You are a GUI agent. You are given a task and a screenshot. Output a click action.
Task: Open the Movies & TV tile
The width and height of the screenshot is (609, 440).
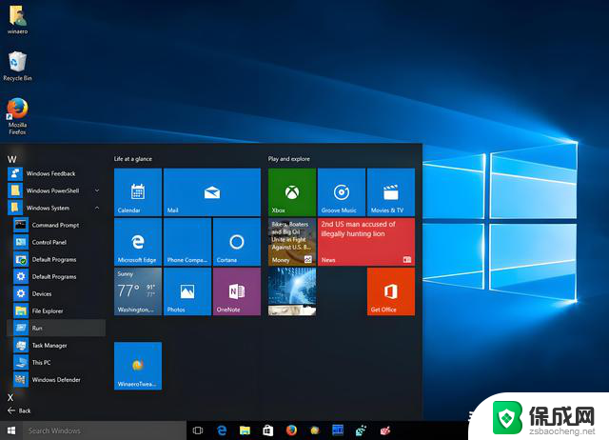(x=391, y=192)
